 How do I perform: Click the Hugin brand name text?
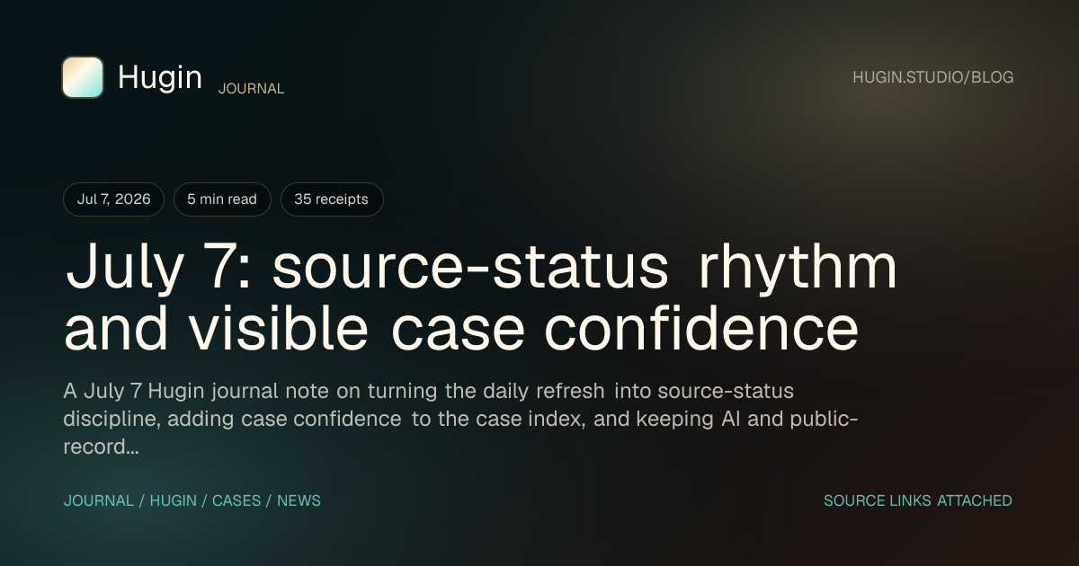[x=160, y=77]
